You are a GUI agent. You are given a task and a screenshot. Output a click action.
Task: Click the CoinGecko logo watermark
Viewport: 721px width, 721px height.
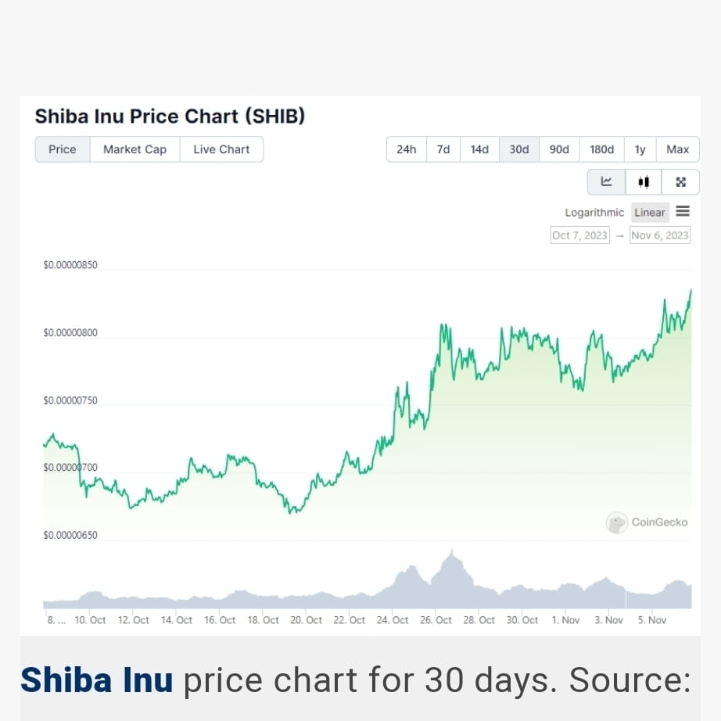[647, 522]
